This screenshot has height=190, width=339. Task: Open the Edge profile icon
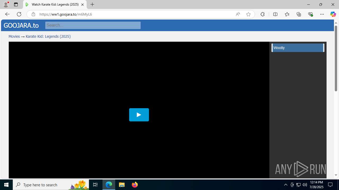[x=6, y=4]
